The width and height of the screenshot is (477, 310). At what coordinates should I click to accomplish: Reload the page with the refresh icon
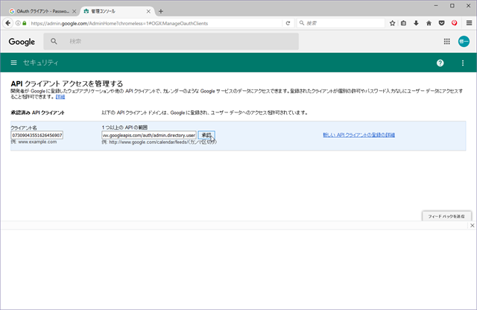[x=288, y=23]
